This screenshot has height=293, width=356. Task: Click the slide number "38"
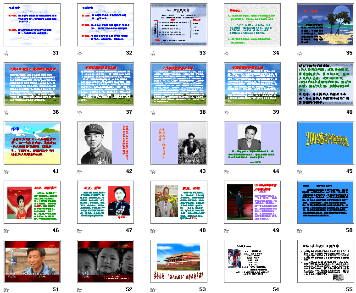[202, 112]
